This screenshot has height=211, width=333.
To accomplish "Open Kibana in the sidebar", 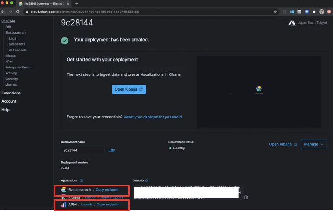I will [10, 56].
